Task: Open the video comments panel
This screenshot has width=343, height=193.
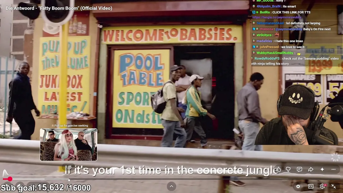Action: pos(299,169)
